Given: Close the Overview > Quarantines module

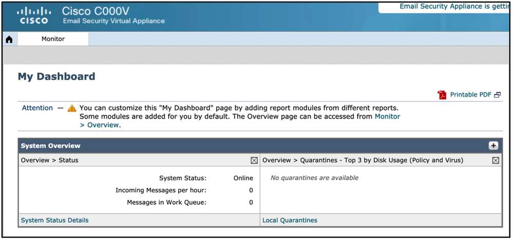Looking at the screenshot, I should tap(496, 160).
